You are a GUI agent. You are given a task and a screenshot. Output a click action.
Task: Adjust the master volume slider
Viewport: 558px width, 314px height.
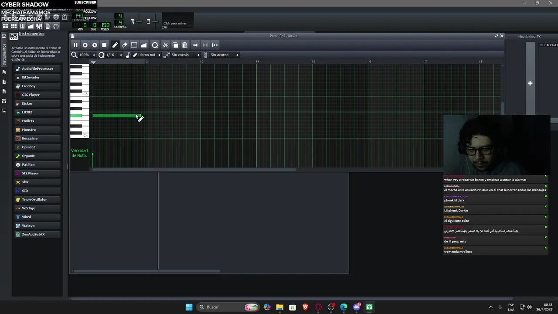tap(138, 21)
